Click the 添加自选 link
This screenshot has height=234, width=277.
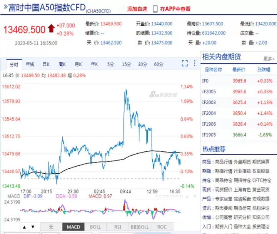137,9
